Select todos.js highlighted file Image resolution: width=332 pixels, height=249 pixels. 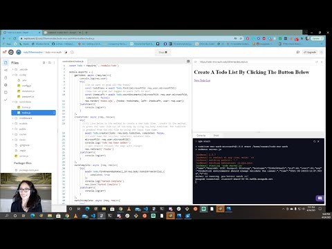coord(33,113)
